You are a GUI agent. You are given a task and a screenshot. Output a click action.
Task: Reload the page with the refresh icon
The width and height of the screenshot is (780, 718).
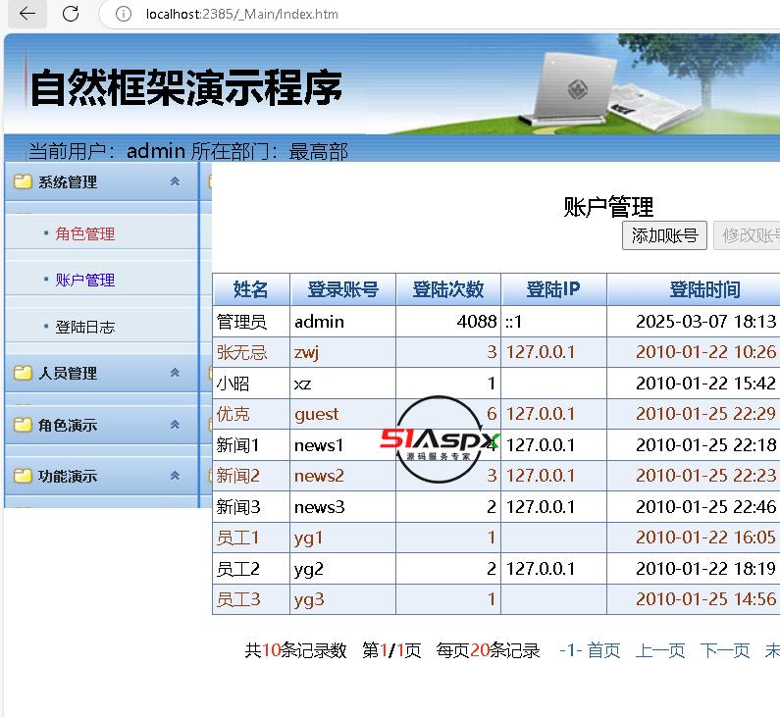click(71, 14)
